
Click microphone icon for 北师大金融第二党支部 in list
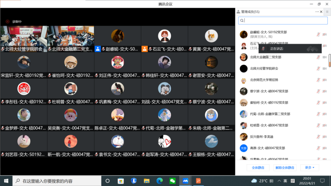318,57
